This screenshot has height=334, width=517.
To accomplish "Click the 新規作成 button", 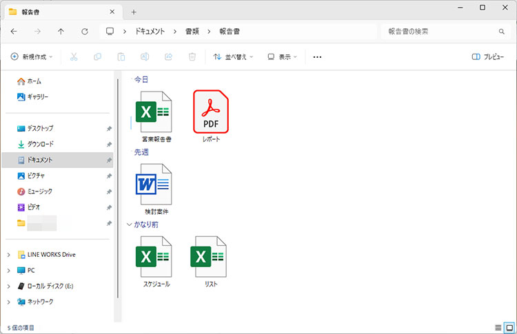I will (31, 57).
